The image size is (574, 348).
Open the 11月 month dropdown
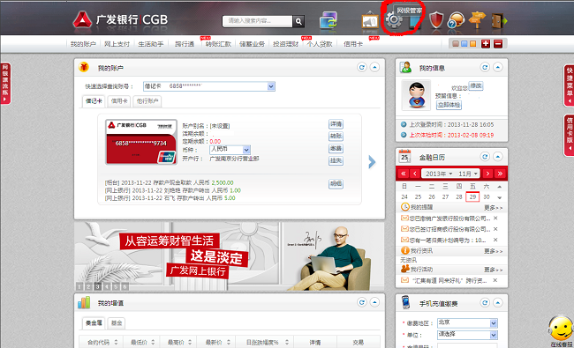[x=467, y=174]
